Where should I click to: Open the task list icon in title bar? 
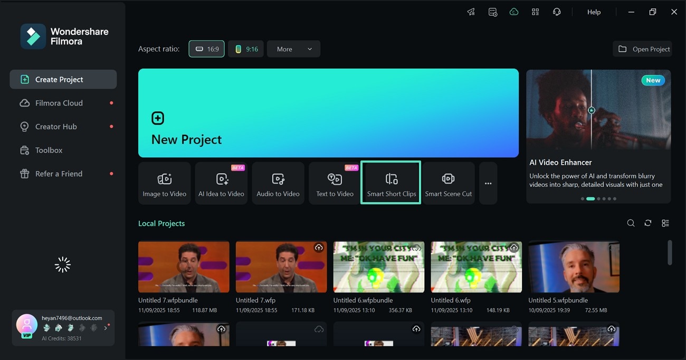click(493, 12)
